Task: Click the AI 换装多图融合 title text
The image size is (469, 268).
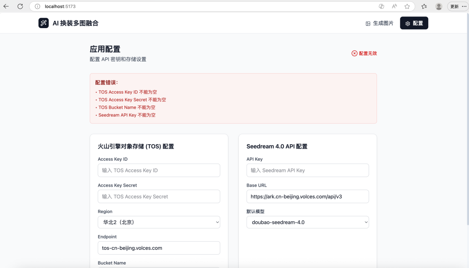Action: click(x=76, y=23)
